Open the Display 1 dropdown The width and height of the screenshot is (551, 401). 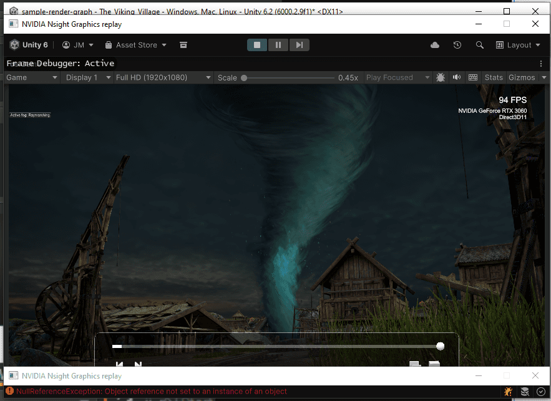click(88, 77)
